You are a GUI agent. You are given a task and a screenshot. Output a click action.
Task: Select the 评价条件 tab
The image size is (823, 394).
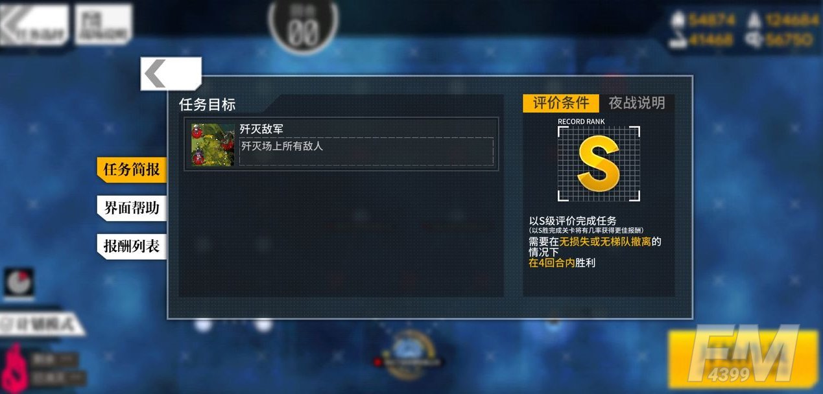point(561,103)
